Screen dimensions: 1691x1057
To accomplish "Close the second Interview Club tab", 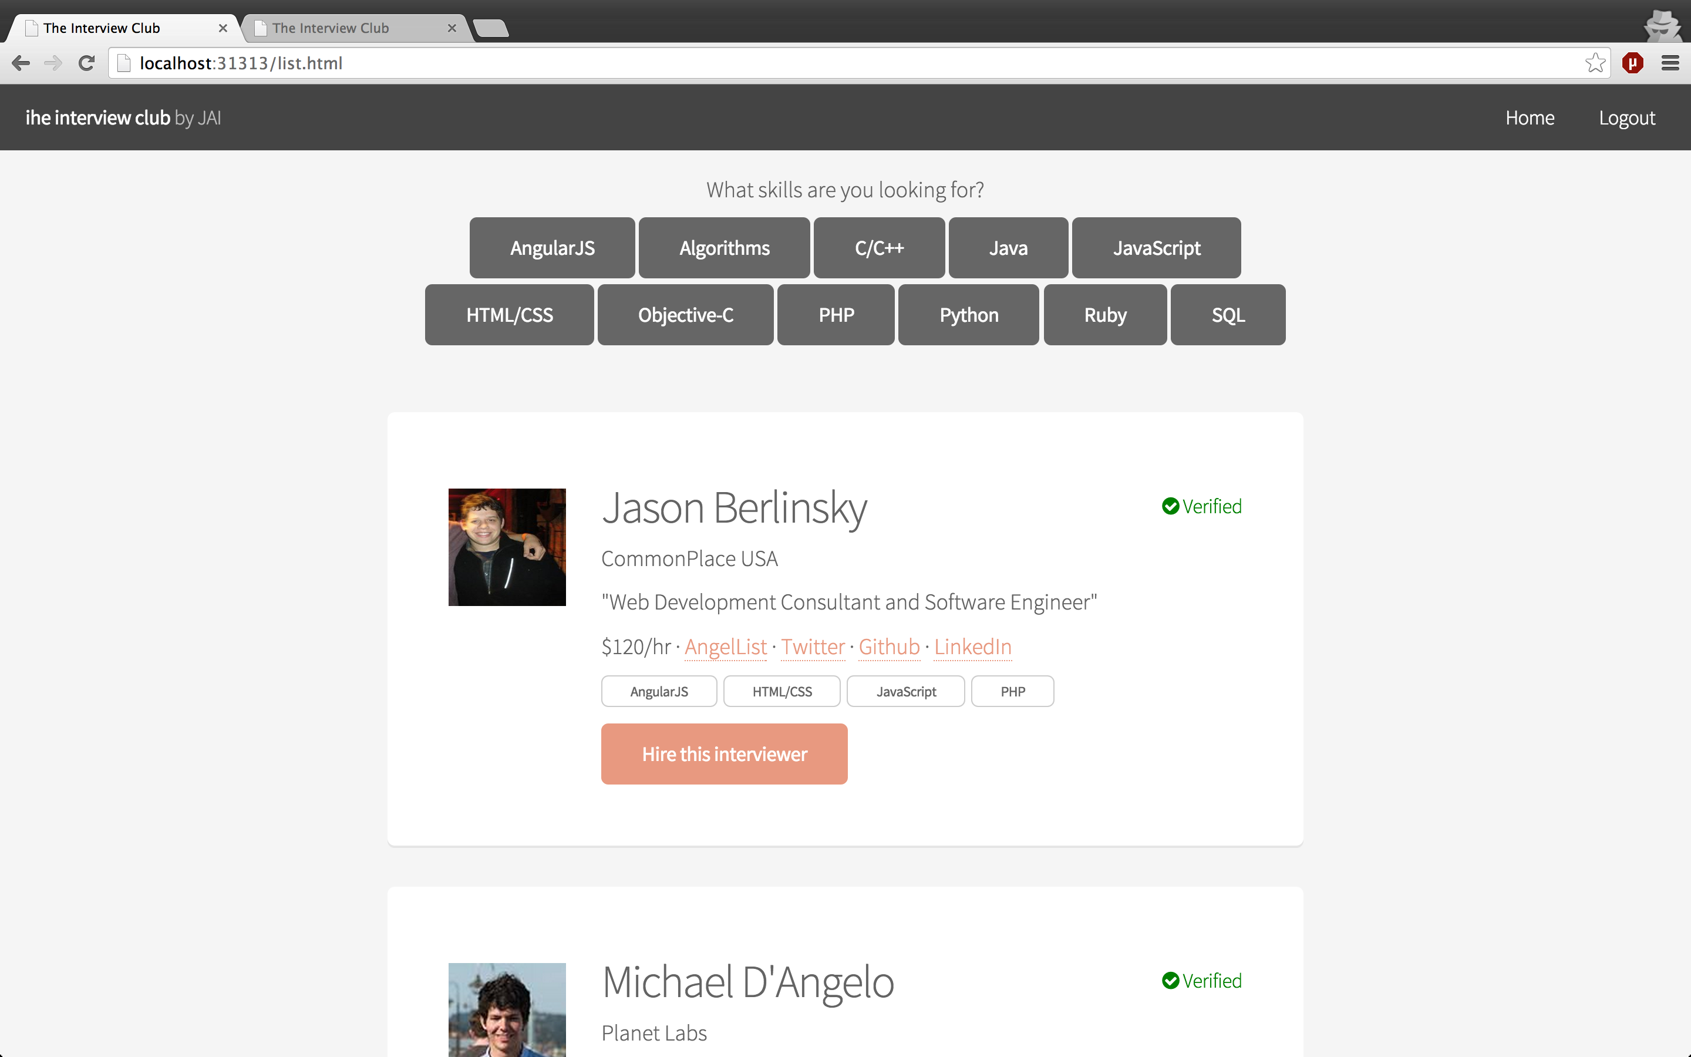I will [452, 28].
